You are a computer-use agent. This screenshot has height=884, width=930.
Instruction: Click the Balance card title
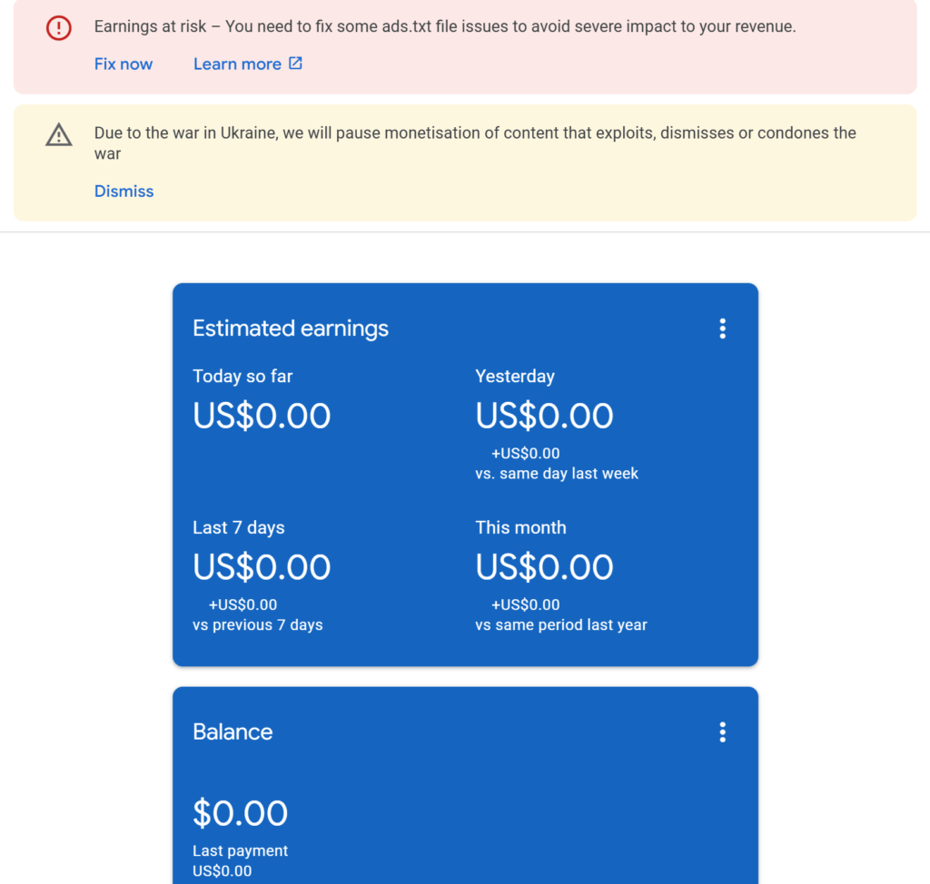click(232, 732)
